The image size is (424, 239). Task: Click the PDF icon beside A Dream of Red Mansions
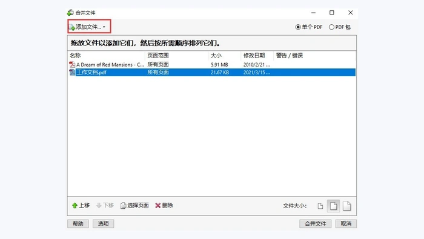pyautogui.click(x=72, y=65)
